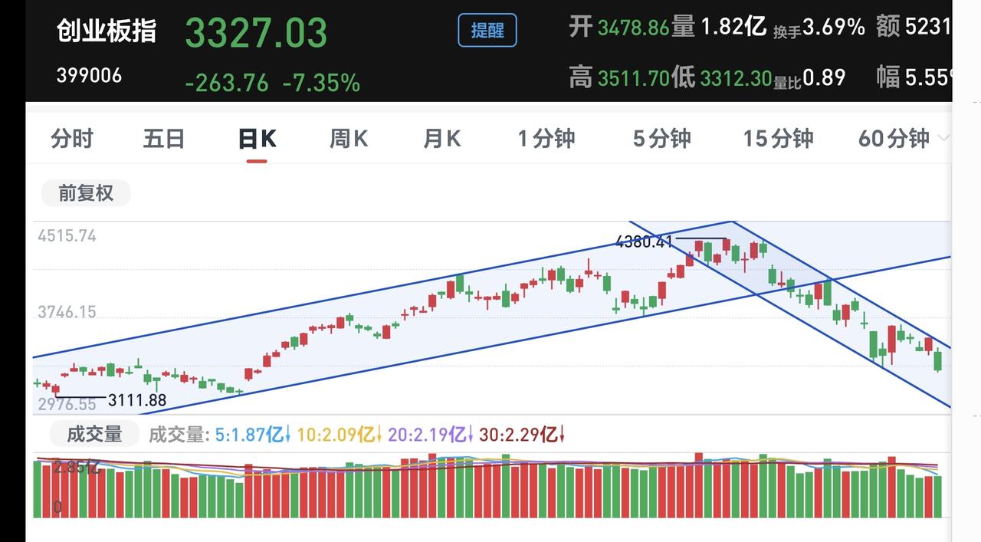The image size is (981, 542).
Task: Select the 月K tab
Action: coord(441,139)
